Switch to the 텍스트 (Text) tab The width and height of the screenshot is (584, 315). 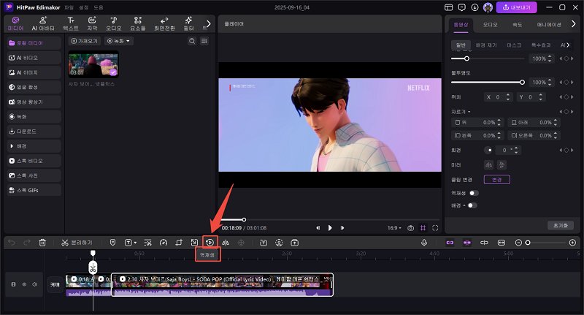(71, 24)
